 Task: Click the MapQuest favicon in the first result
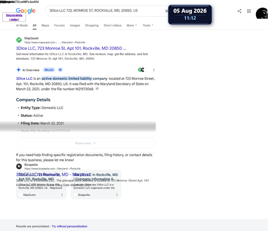[19, 40]
